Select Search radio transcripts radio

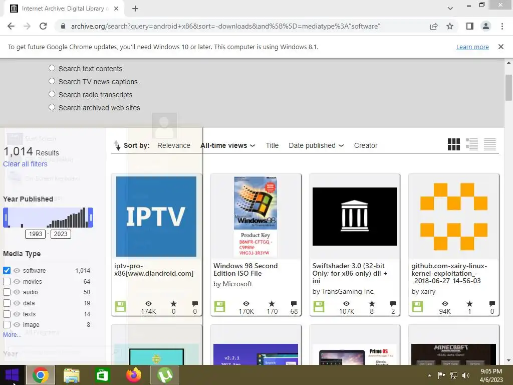[x=52, y=94]
